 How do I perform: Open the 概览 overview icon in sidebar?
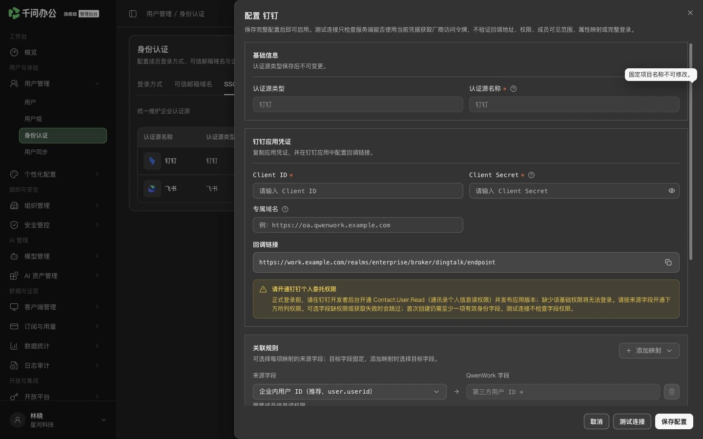point(14,52)
